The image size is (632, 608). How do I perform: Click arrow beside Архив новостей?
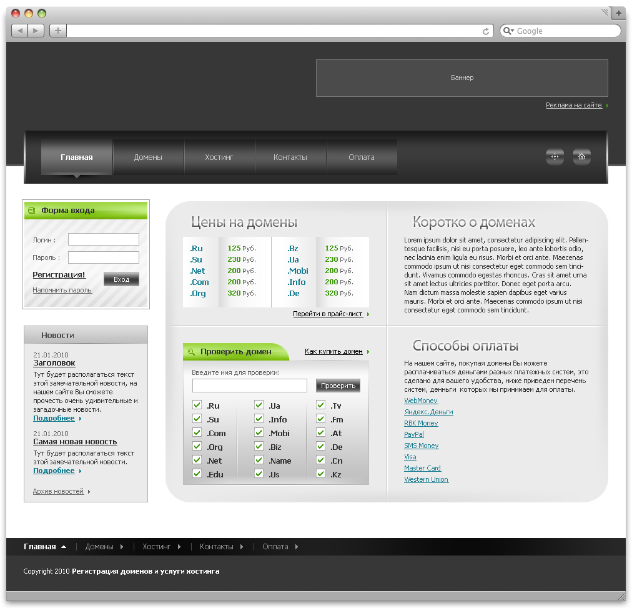tap(89, 492)
